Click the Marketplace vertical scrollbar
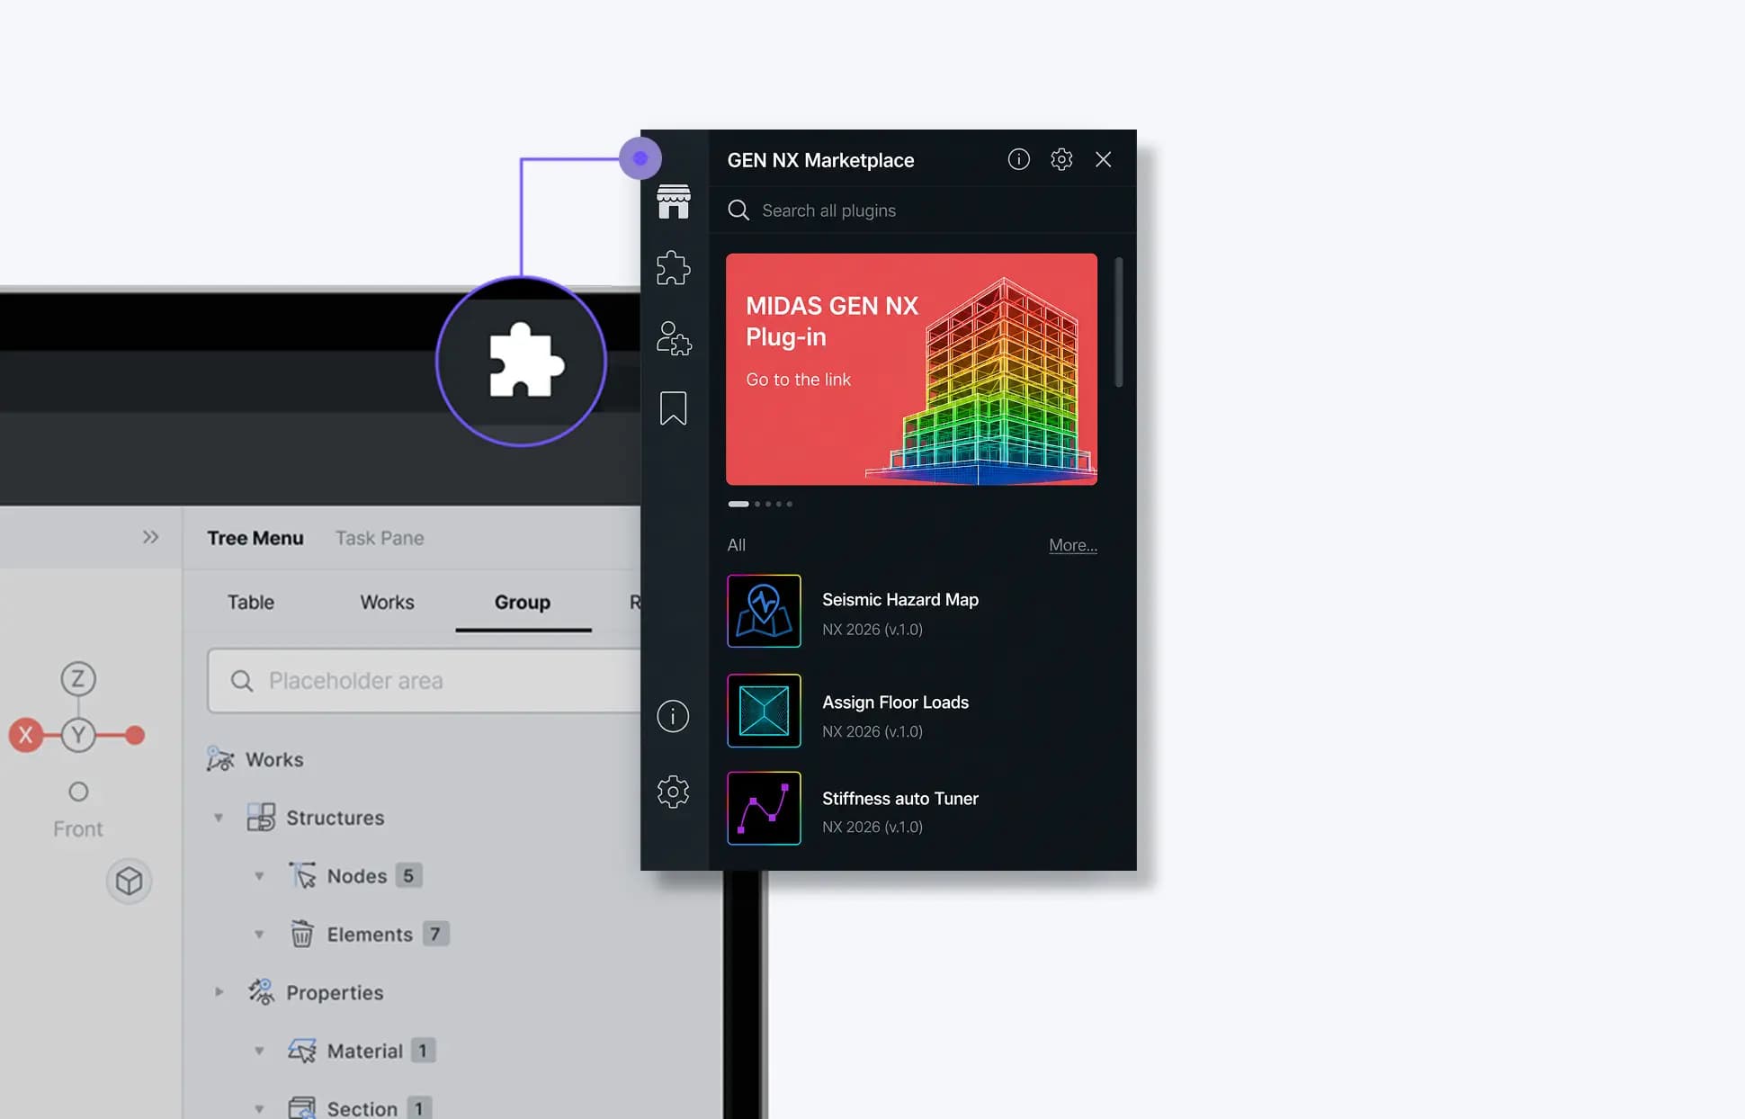1745x1119 pixels. point(1118,322)
